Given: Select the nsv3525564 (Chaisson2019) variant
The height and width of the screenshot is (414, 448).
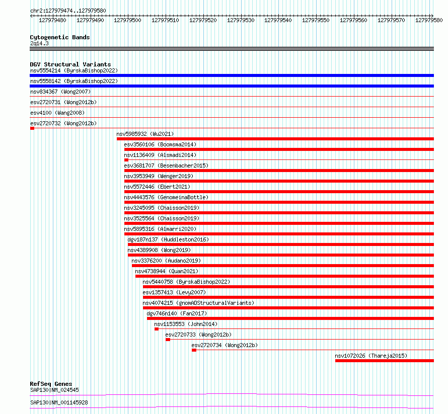Looking at the screenshot, I should pos(162,218).
